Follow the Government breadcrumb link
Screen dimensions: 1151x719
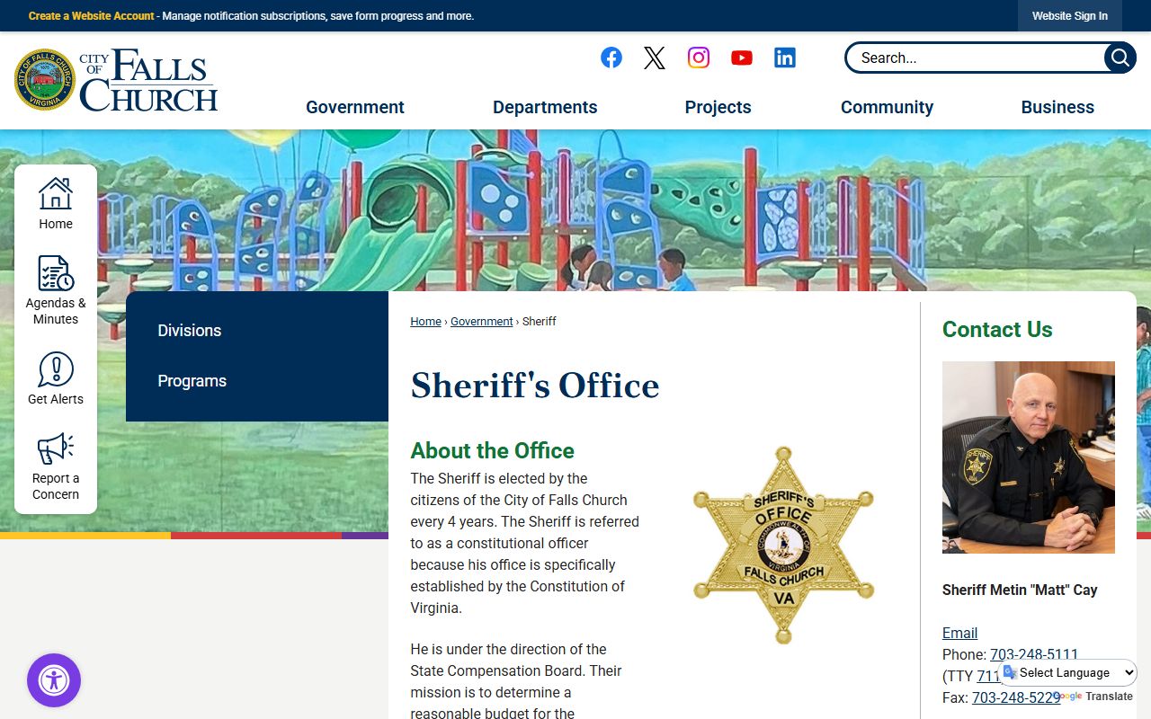tap(482, 322)
